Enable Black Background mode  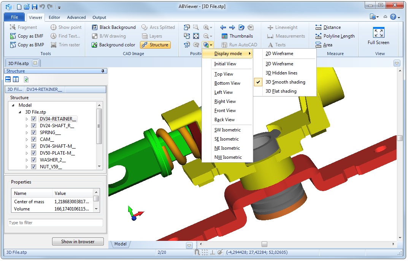click(113, 27)
